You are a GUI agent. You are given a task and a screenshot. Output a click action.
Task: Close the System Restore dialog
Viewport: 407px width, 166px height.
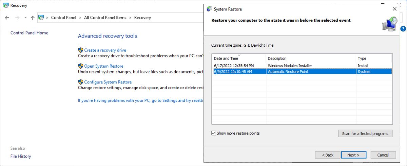tap(394, 9)
